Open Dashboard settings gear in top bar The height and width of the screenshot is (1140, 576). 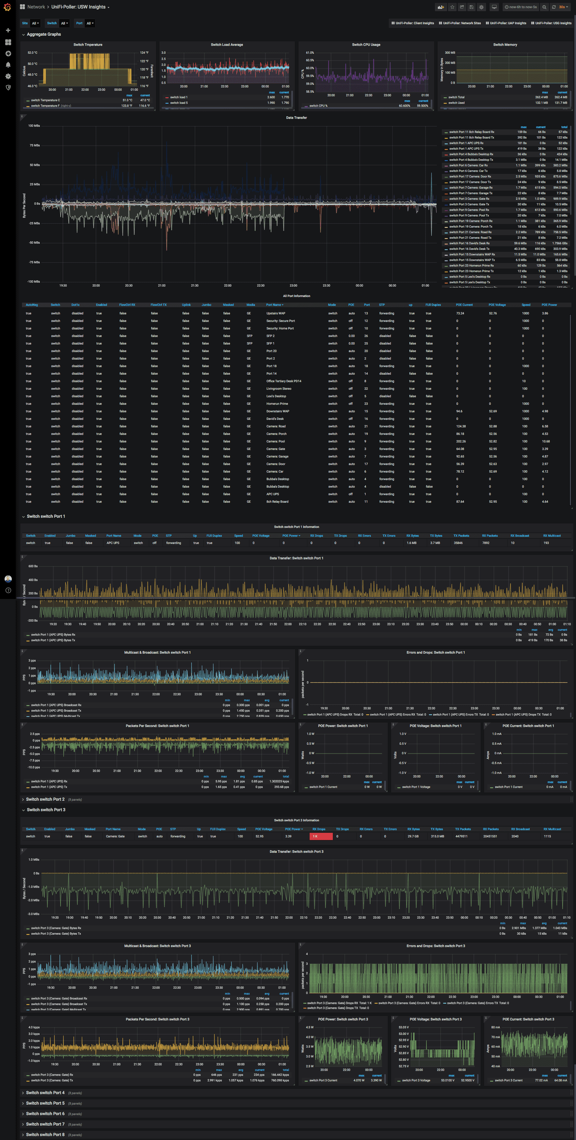tap(481, 7)
